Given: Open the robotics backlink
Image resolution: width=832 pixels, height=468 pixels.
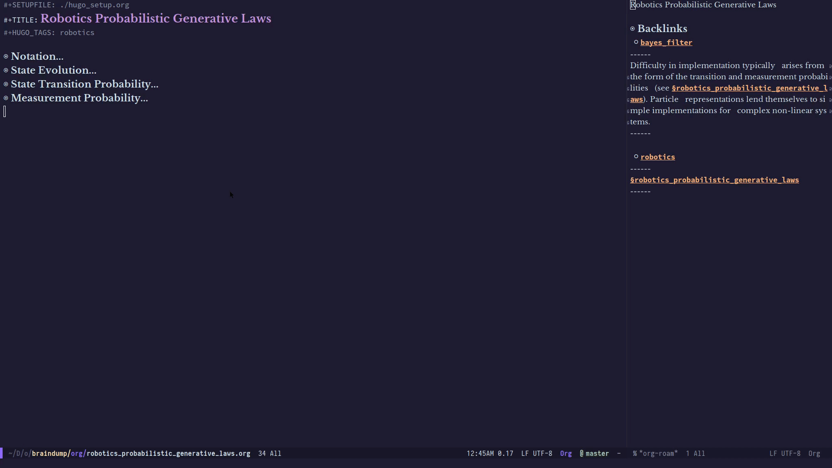Looking at the screenshot, I should point(657,157).
